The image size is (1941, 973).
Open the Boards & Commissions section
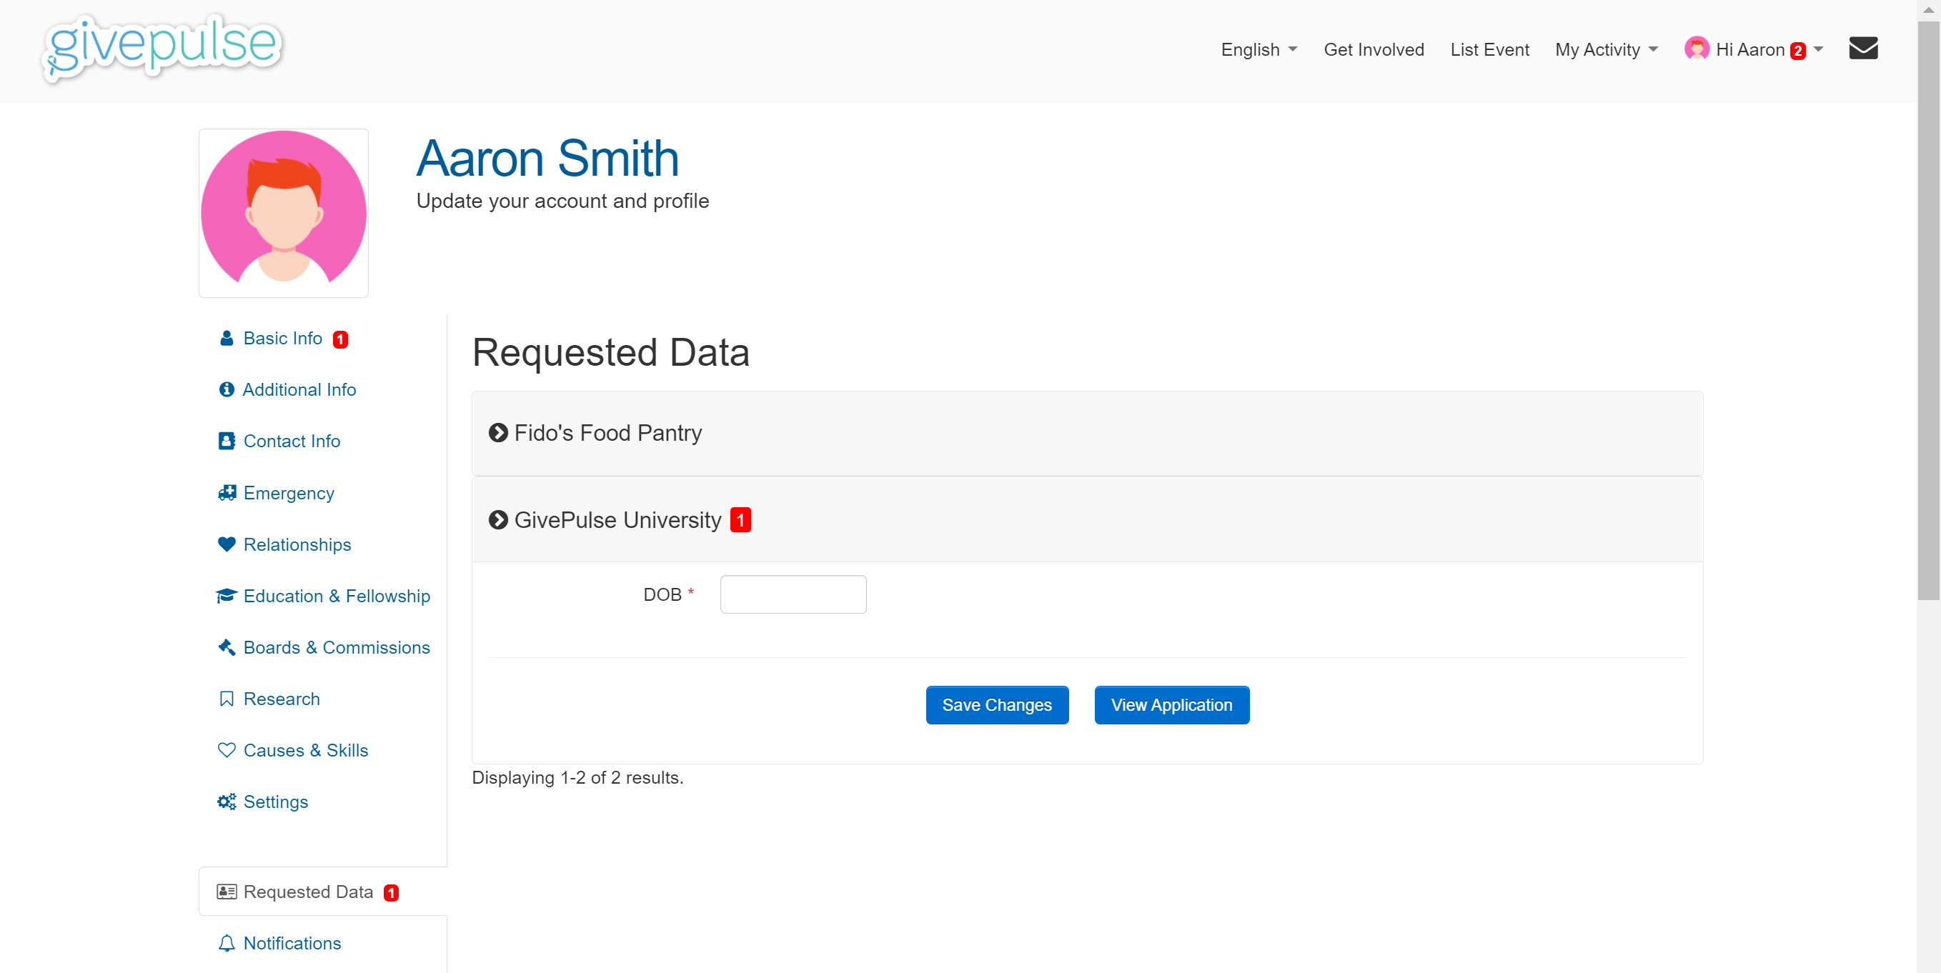click(x=337, y=647)
